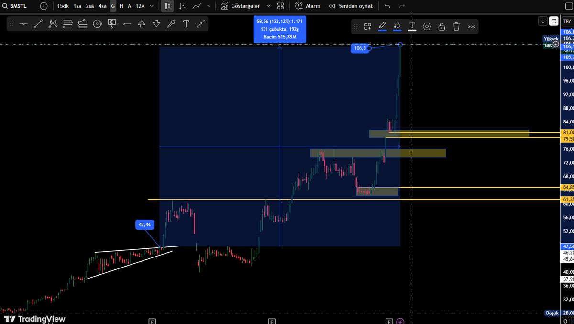
Task: Delete the selected drawing with trash icon
Action: [x=457, y=27]
